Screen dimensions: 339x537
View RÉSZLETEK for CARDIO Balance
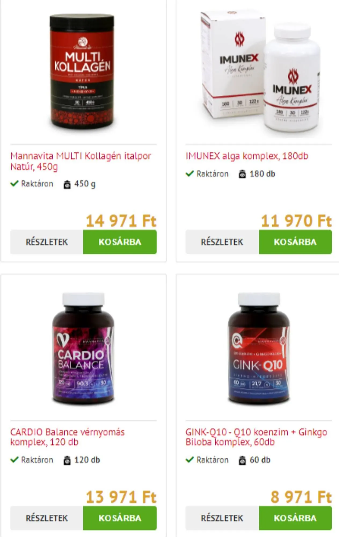click(47, 518)
